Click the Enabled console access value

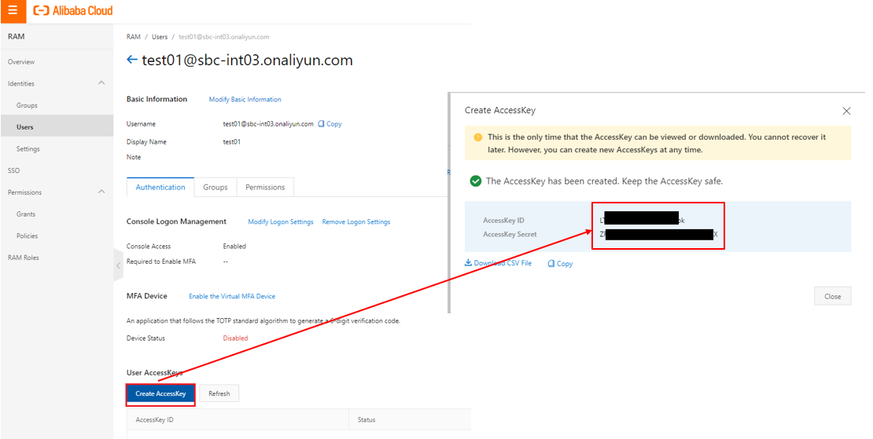[x=234, y=246]
